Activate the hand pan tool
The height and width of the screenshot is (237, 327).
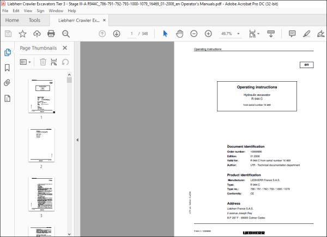[179, 34]
